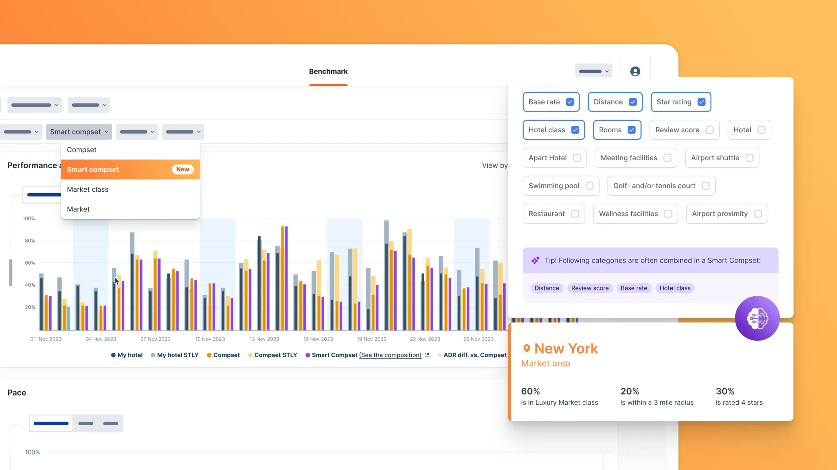Click the sparkle tip icon

point(535,260)
